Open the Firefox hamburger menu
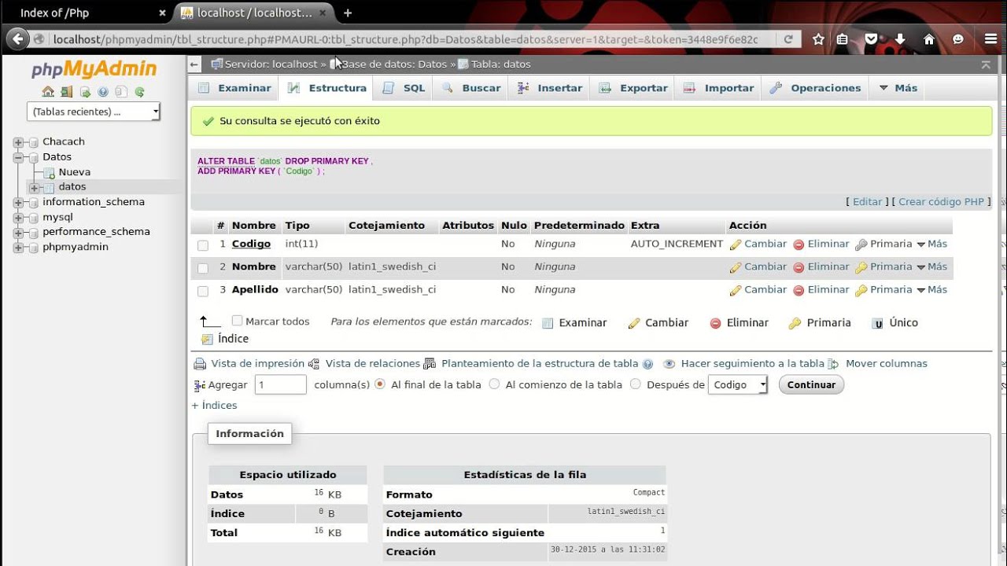 991,39
